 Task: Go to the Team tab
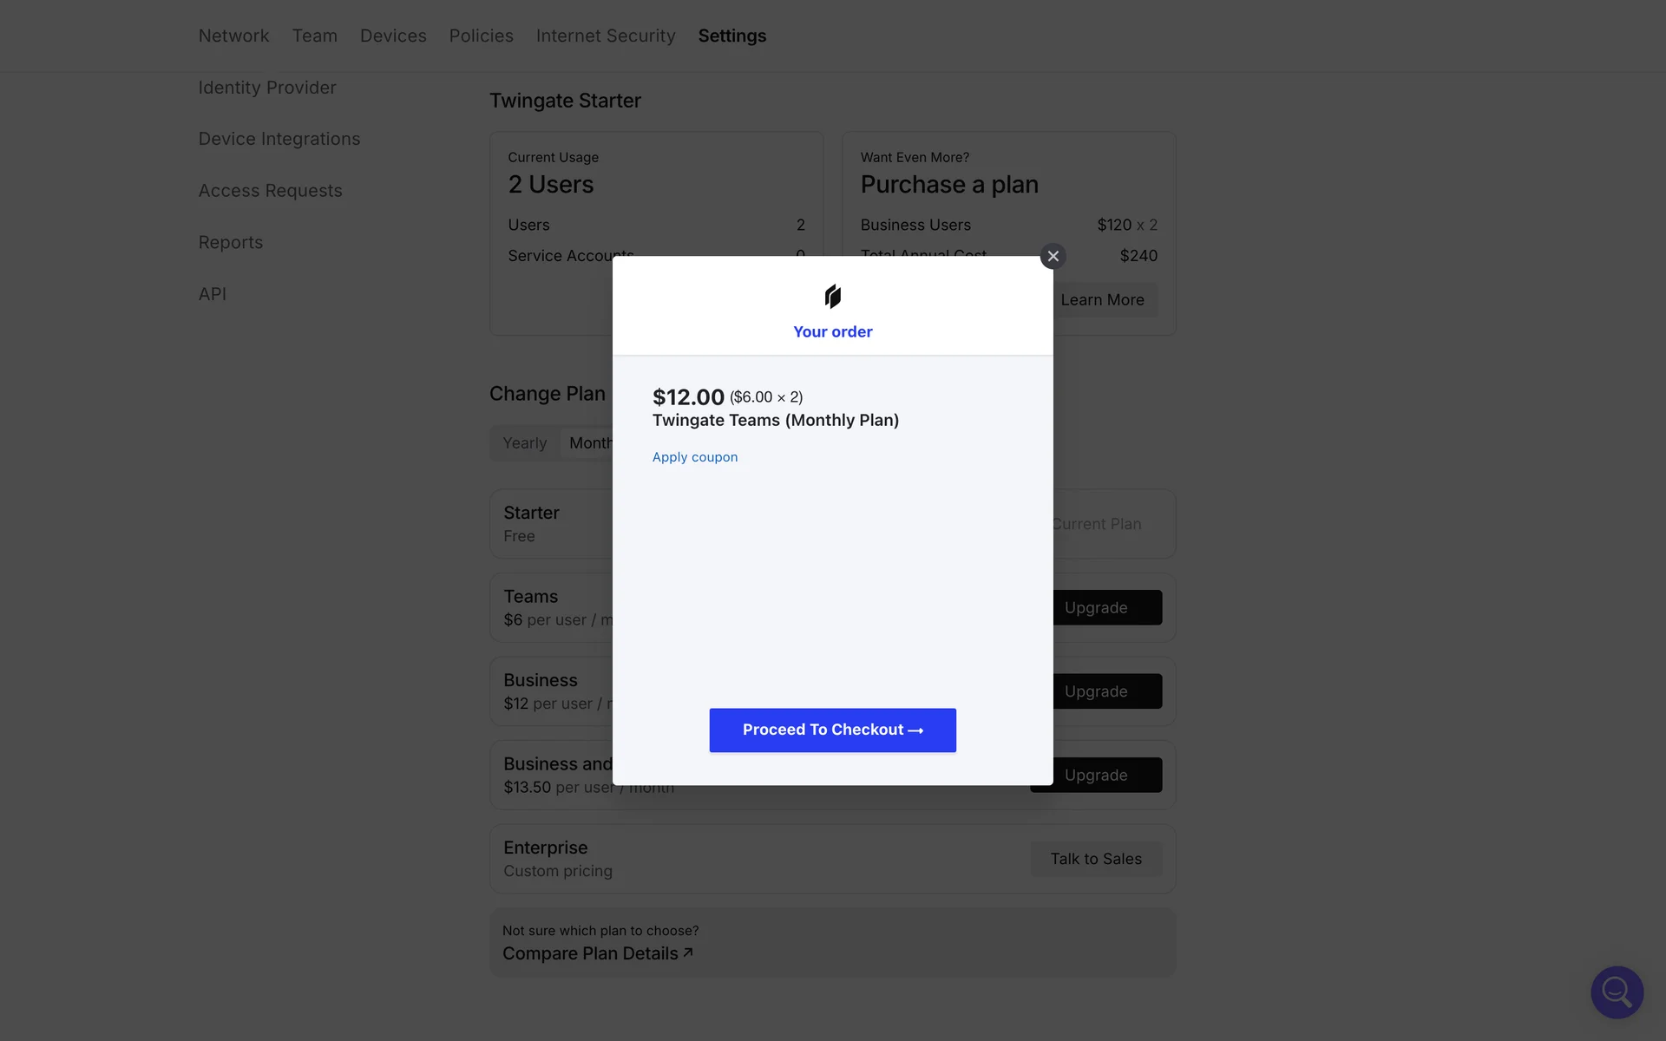(x=314, y=36)
